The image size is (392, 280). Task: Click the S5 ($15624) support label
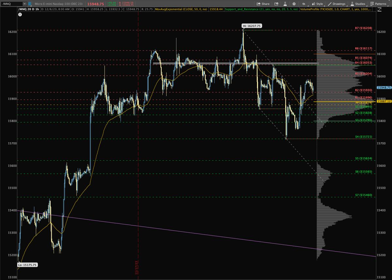(x=363, y=158)
